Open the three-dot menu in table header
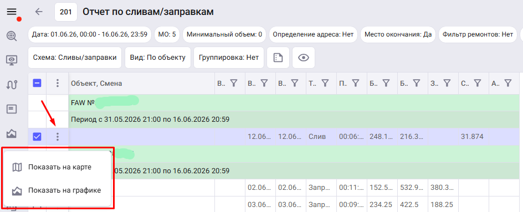Image resolution: width=523 pixels, height=212 pixels. point(58,83)
